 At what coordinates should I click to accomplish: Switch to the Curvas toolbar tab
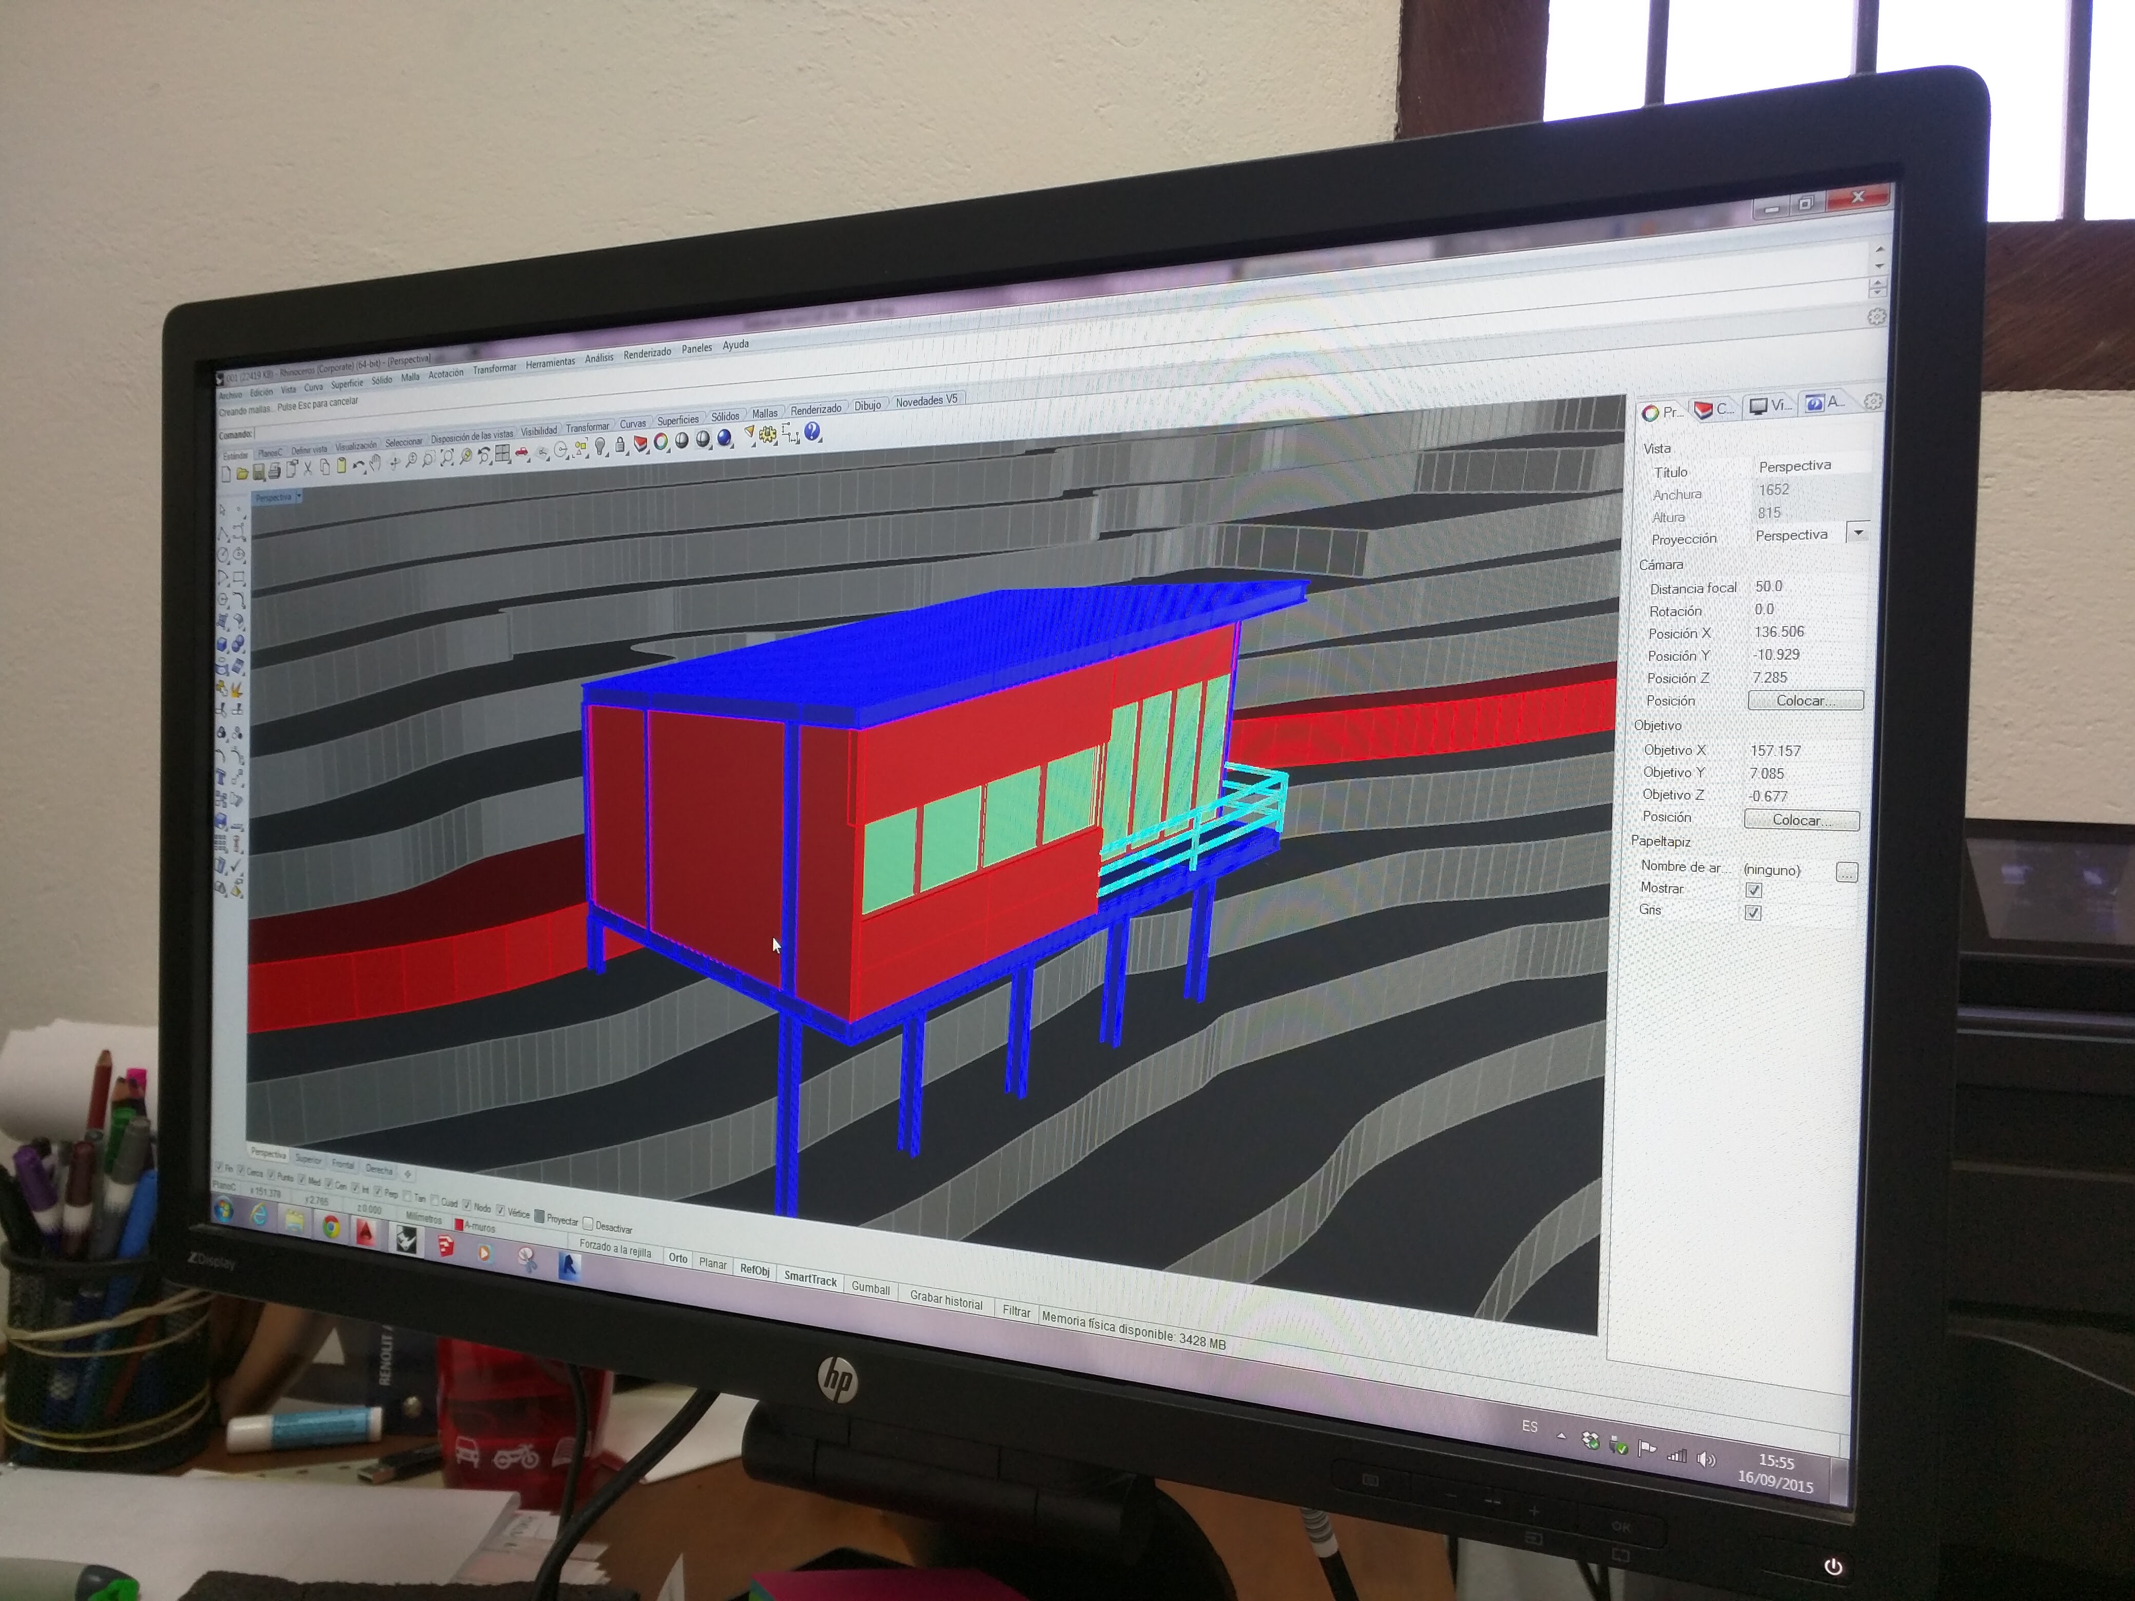pyautogui.click(x=633, y=424)
